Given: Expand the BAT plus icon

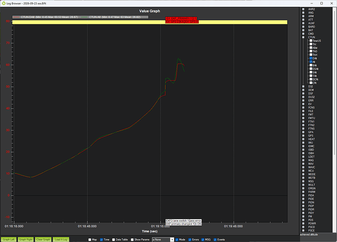Looking at the screenshot, I should click(x=303, y=30).
